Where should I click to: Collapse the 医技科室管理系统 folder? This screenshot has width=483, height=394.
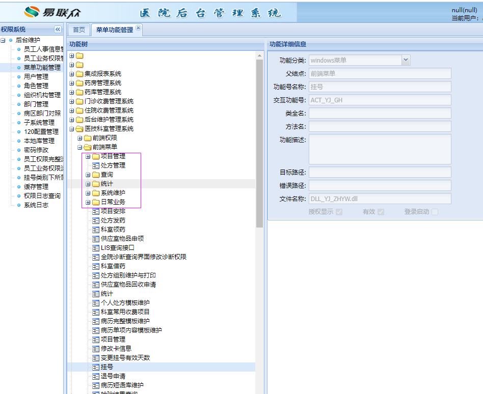point(71,129)
